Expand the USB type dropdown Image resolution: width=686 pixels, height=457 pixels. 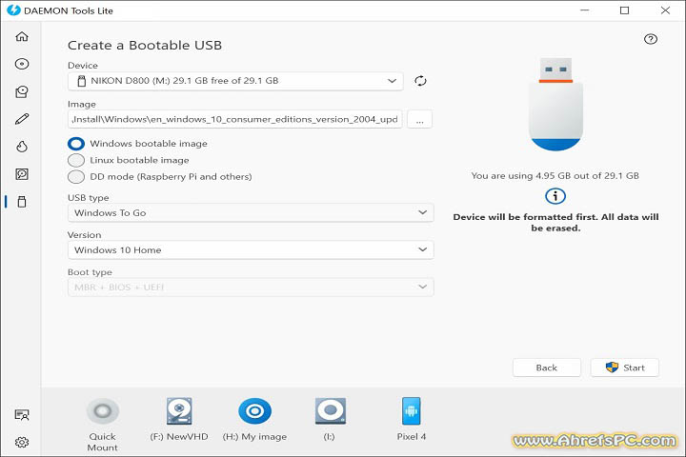(251, 213)
